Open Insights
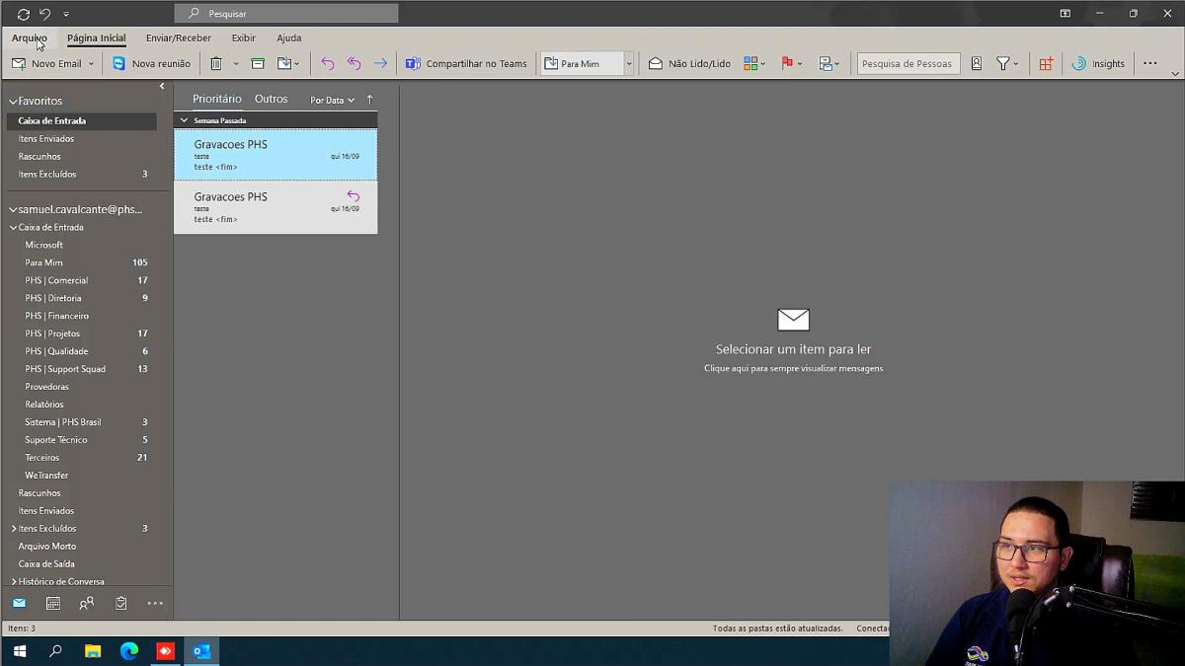1185x666 pixels. [x=1098, y=63]
